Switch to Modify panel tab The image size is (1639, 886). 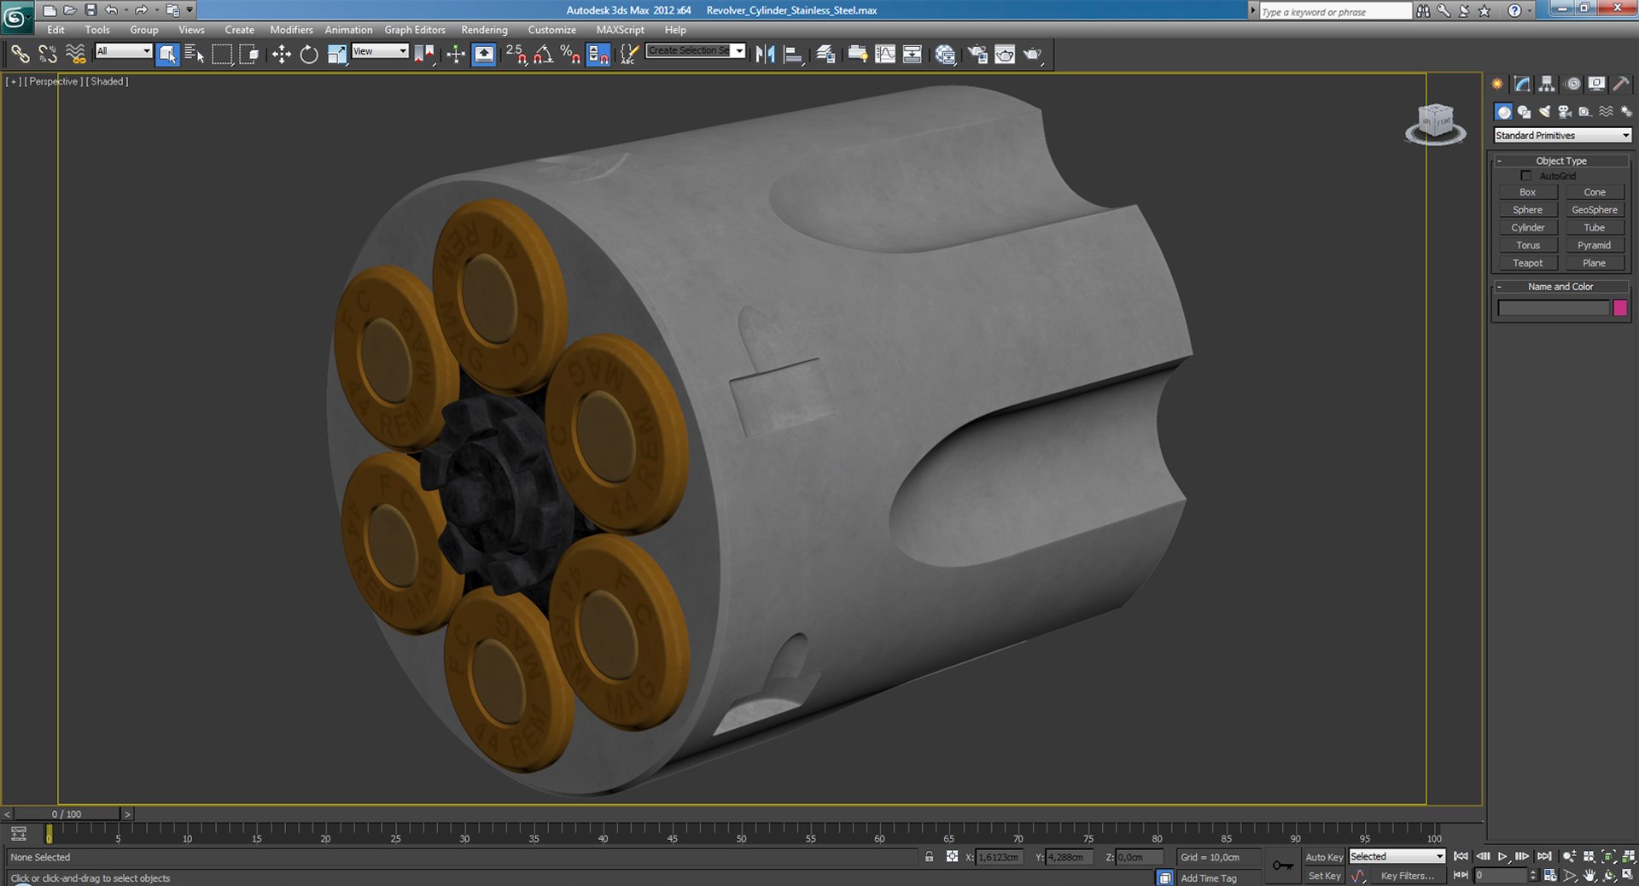pyautogui.click(x=1522, y=84)
